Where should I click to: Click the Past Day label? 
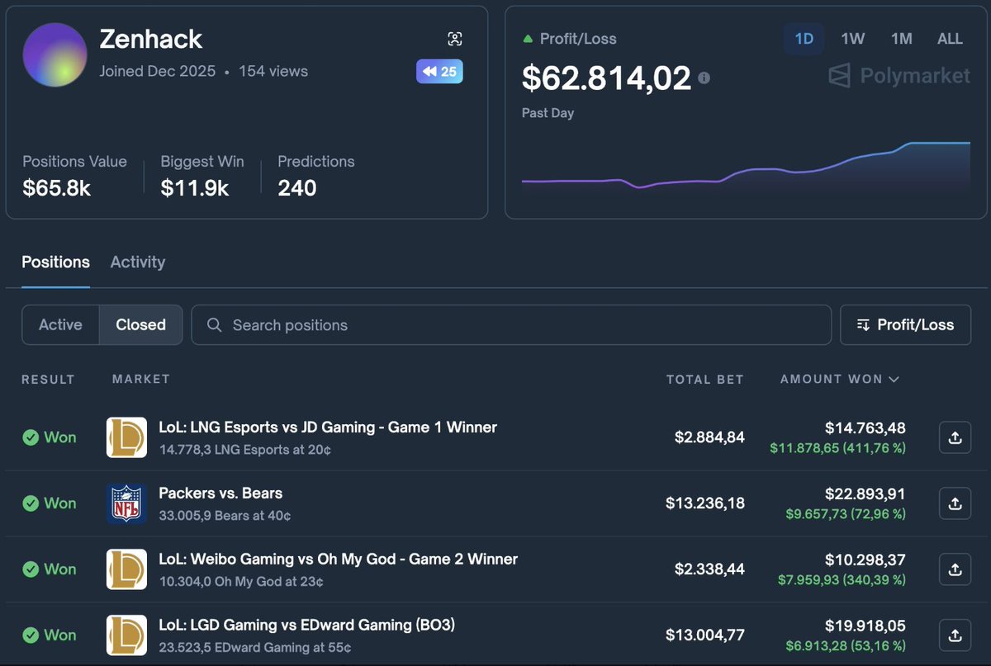548,113
